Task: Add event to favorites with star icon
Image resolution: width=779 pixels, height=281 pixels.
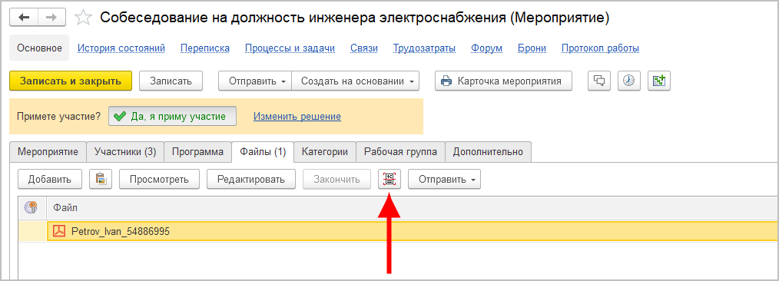Action: click(x=83, y=18)
